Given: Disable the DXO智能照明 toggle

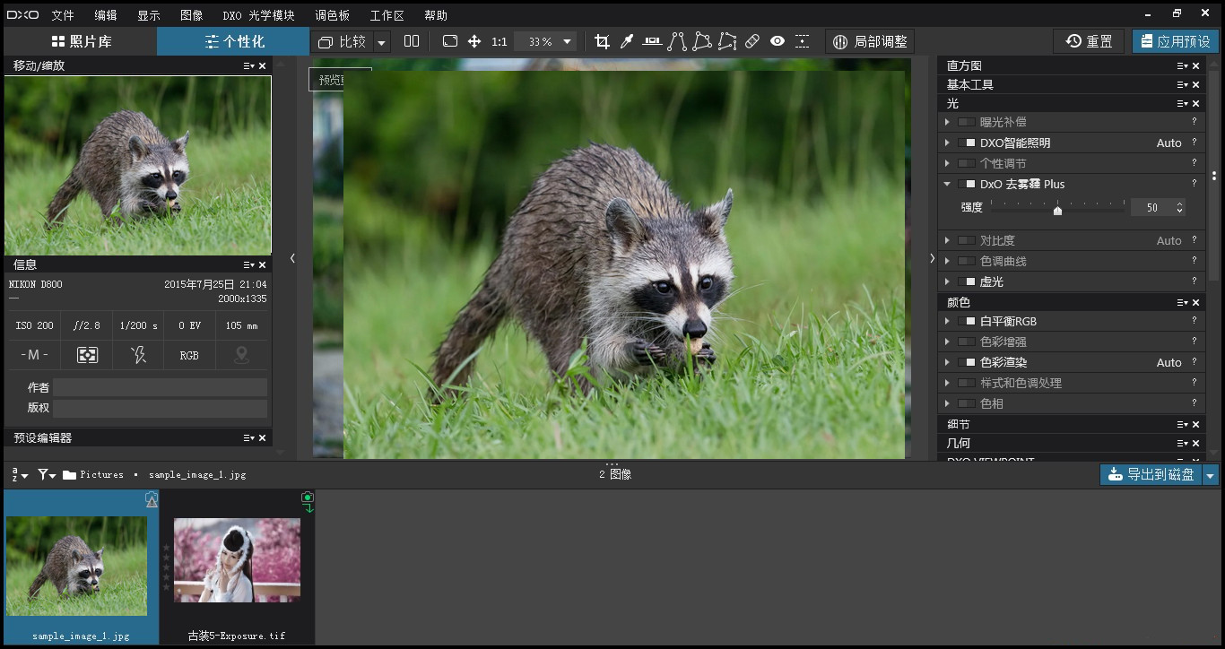Looking at the screenshot, I should point(966,143).
